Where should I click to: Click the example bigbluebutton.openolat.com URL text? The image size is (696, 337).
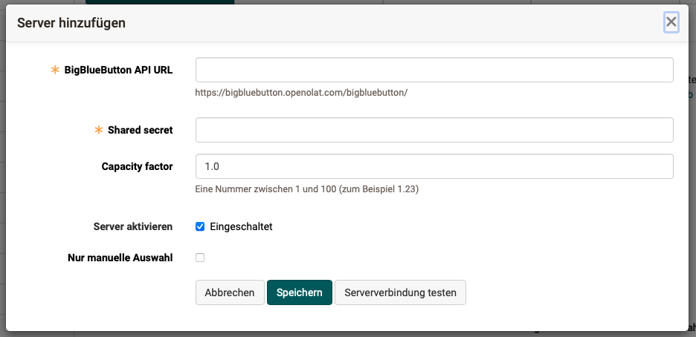[301, 93]
